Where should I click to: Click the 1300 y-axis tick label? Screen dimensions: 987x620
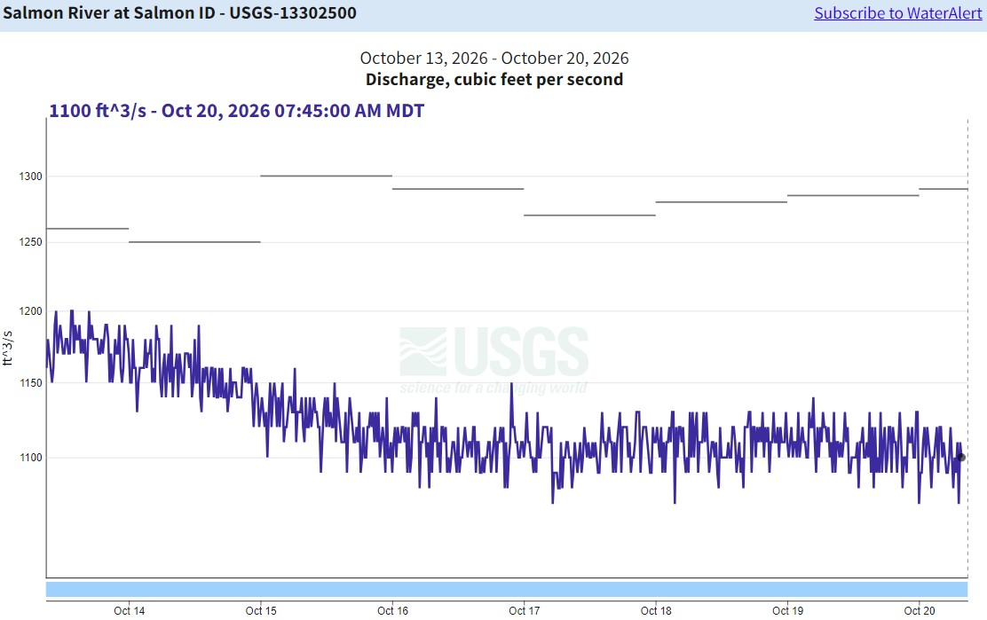point(30,177)
